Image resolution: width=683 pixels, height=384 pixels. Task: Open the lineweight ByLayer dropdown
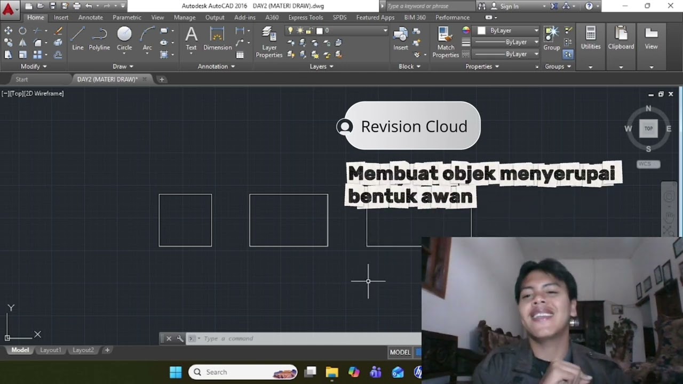[x=506, y=42]
